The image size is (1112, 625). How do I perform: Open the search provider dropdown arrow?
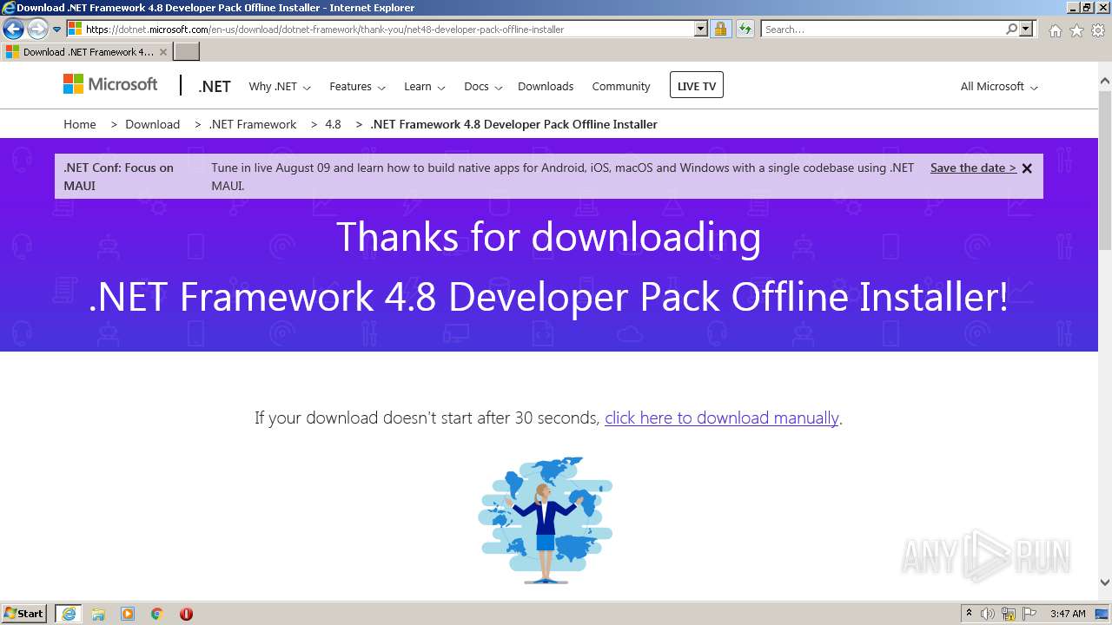tap(1027, 29)
